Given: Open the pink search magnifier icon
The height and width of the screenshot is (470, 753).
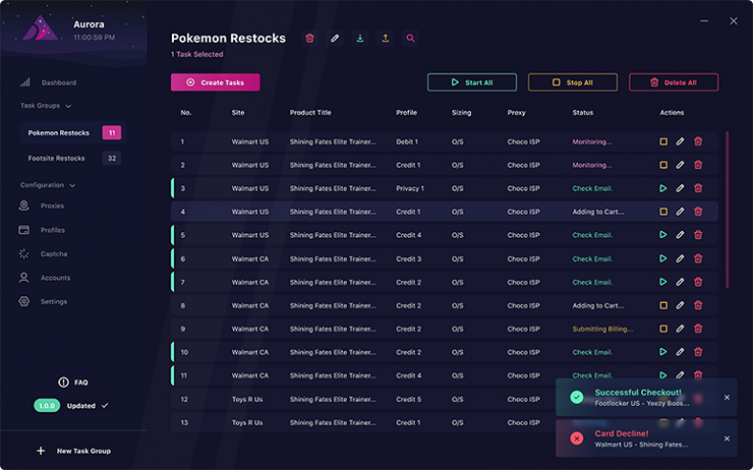Looking at the screenshot, I should [x=410, y=38].
